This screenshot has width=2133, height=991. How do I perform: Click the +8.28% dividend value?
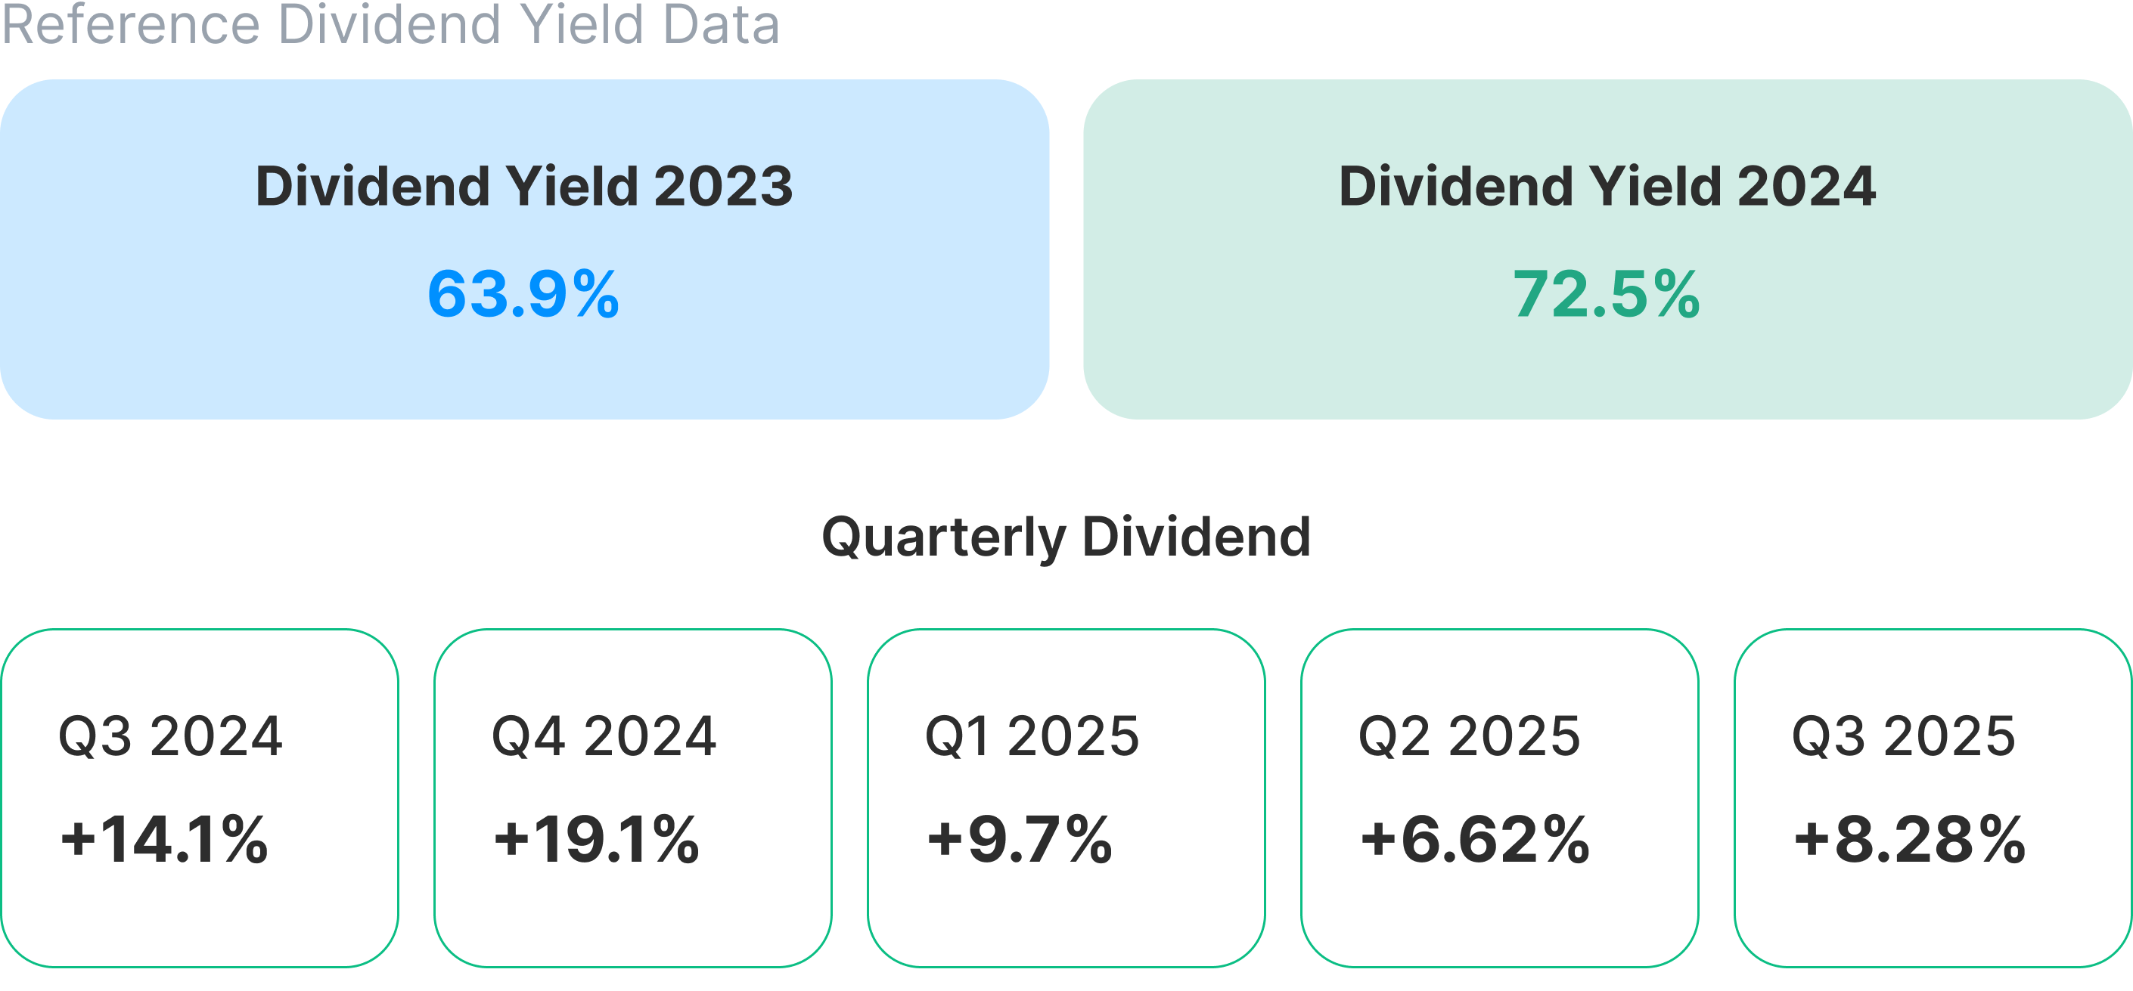coord(1909,840)
